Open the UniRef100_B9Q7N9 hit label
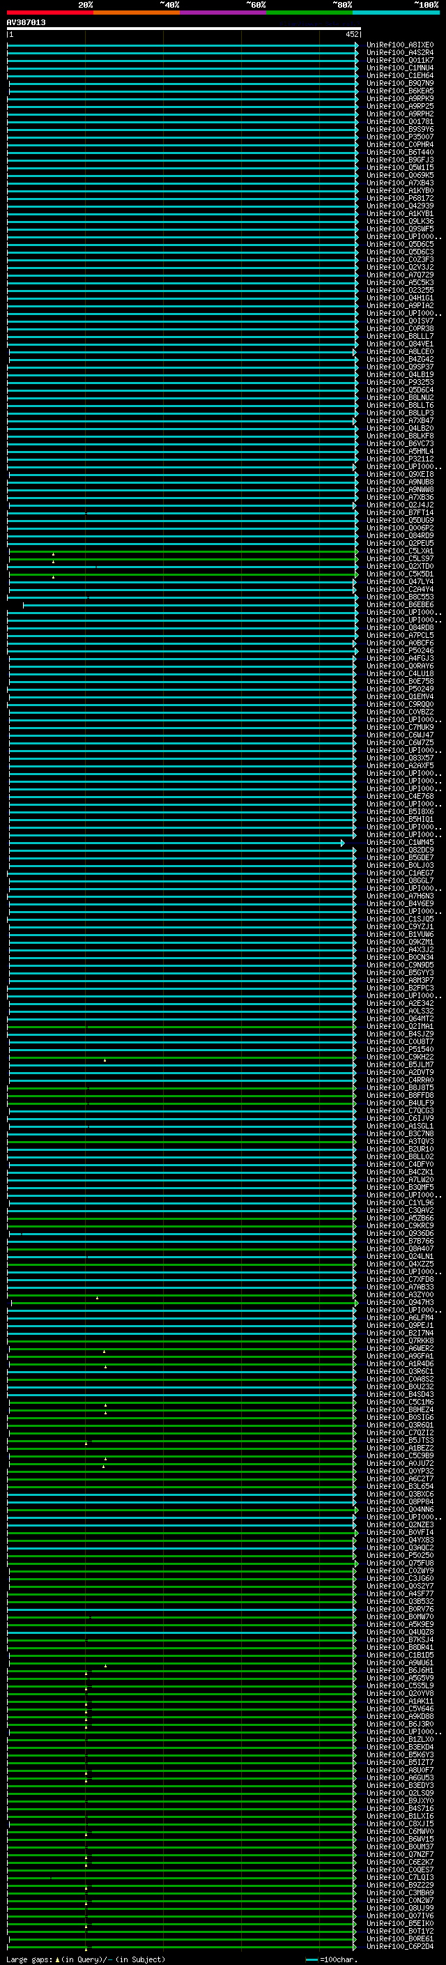This screenshot has width=446, height=1965. [x=400, y=83]
